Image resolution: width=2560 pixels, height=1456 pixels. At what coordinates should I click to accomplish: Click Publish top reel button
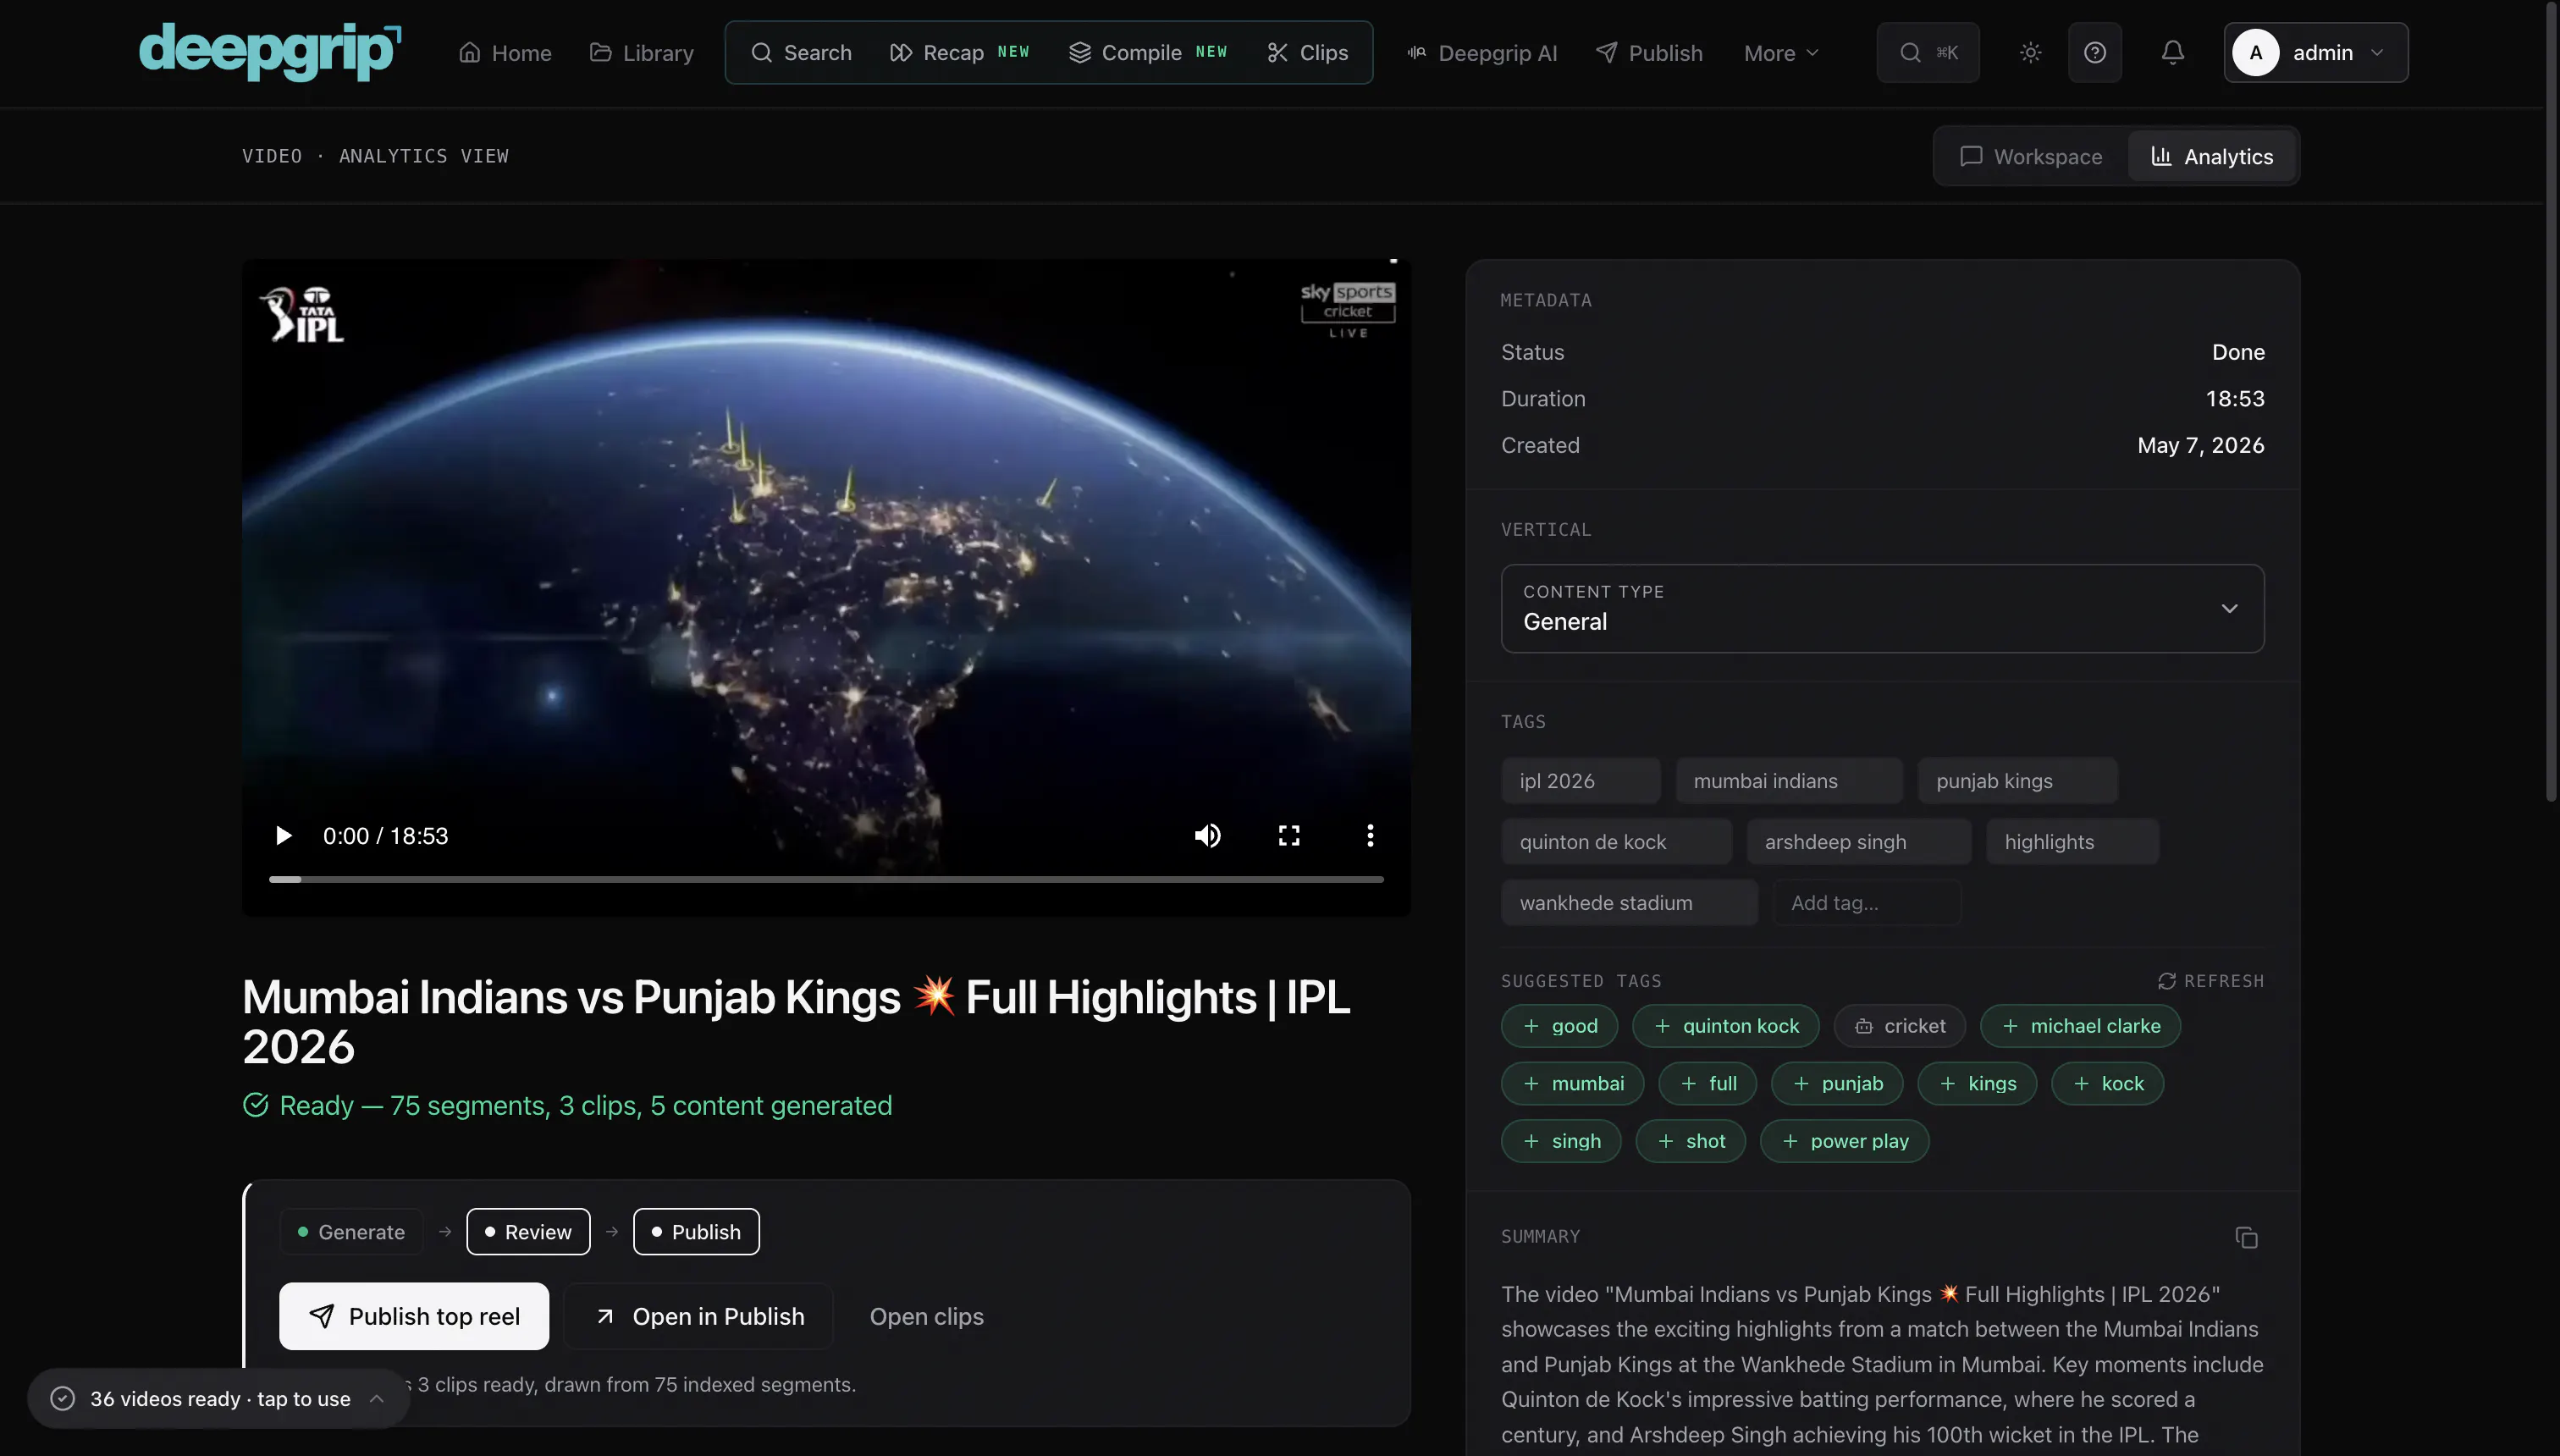pyautogui.click(x=414, y=1316)
